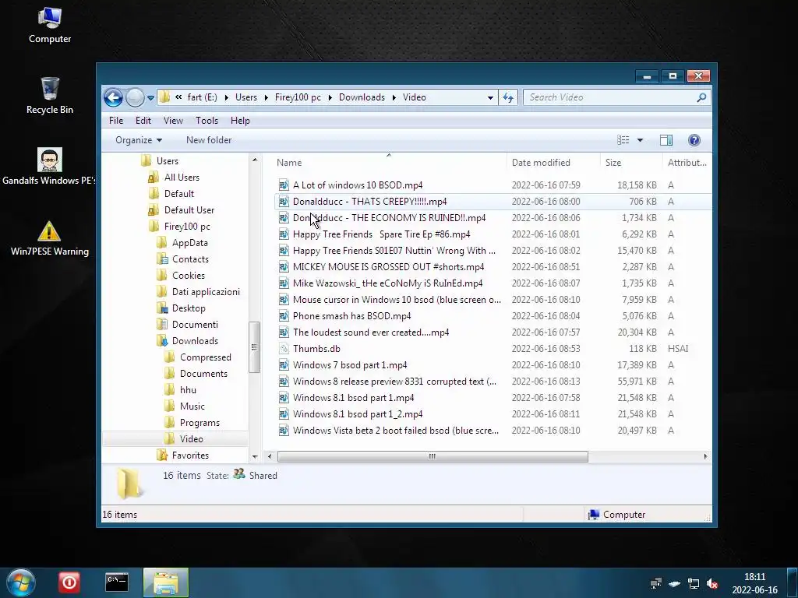The height and width of the screenshot is (598, 798).
Task: Select Contacts folder in tree
Action: 190,259
